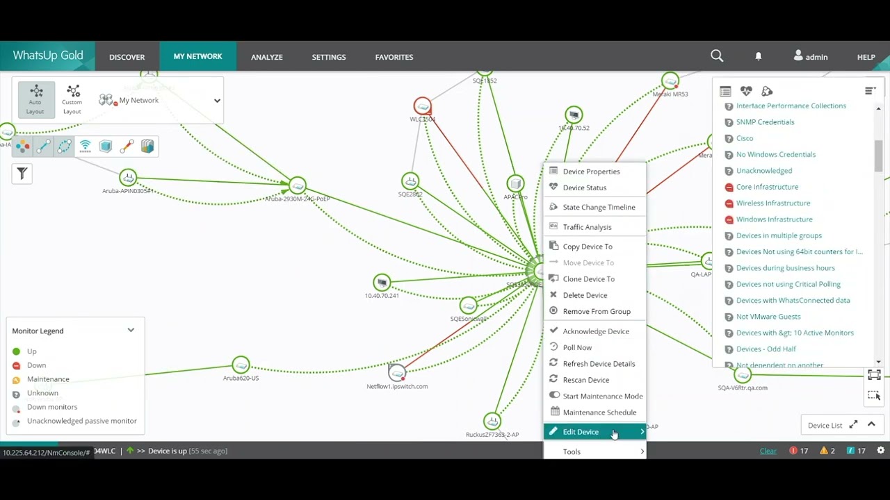890x500 pixels.
Task: Open the SETTINGS tab
Action: (329, 57)
